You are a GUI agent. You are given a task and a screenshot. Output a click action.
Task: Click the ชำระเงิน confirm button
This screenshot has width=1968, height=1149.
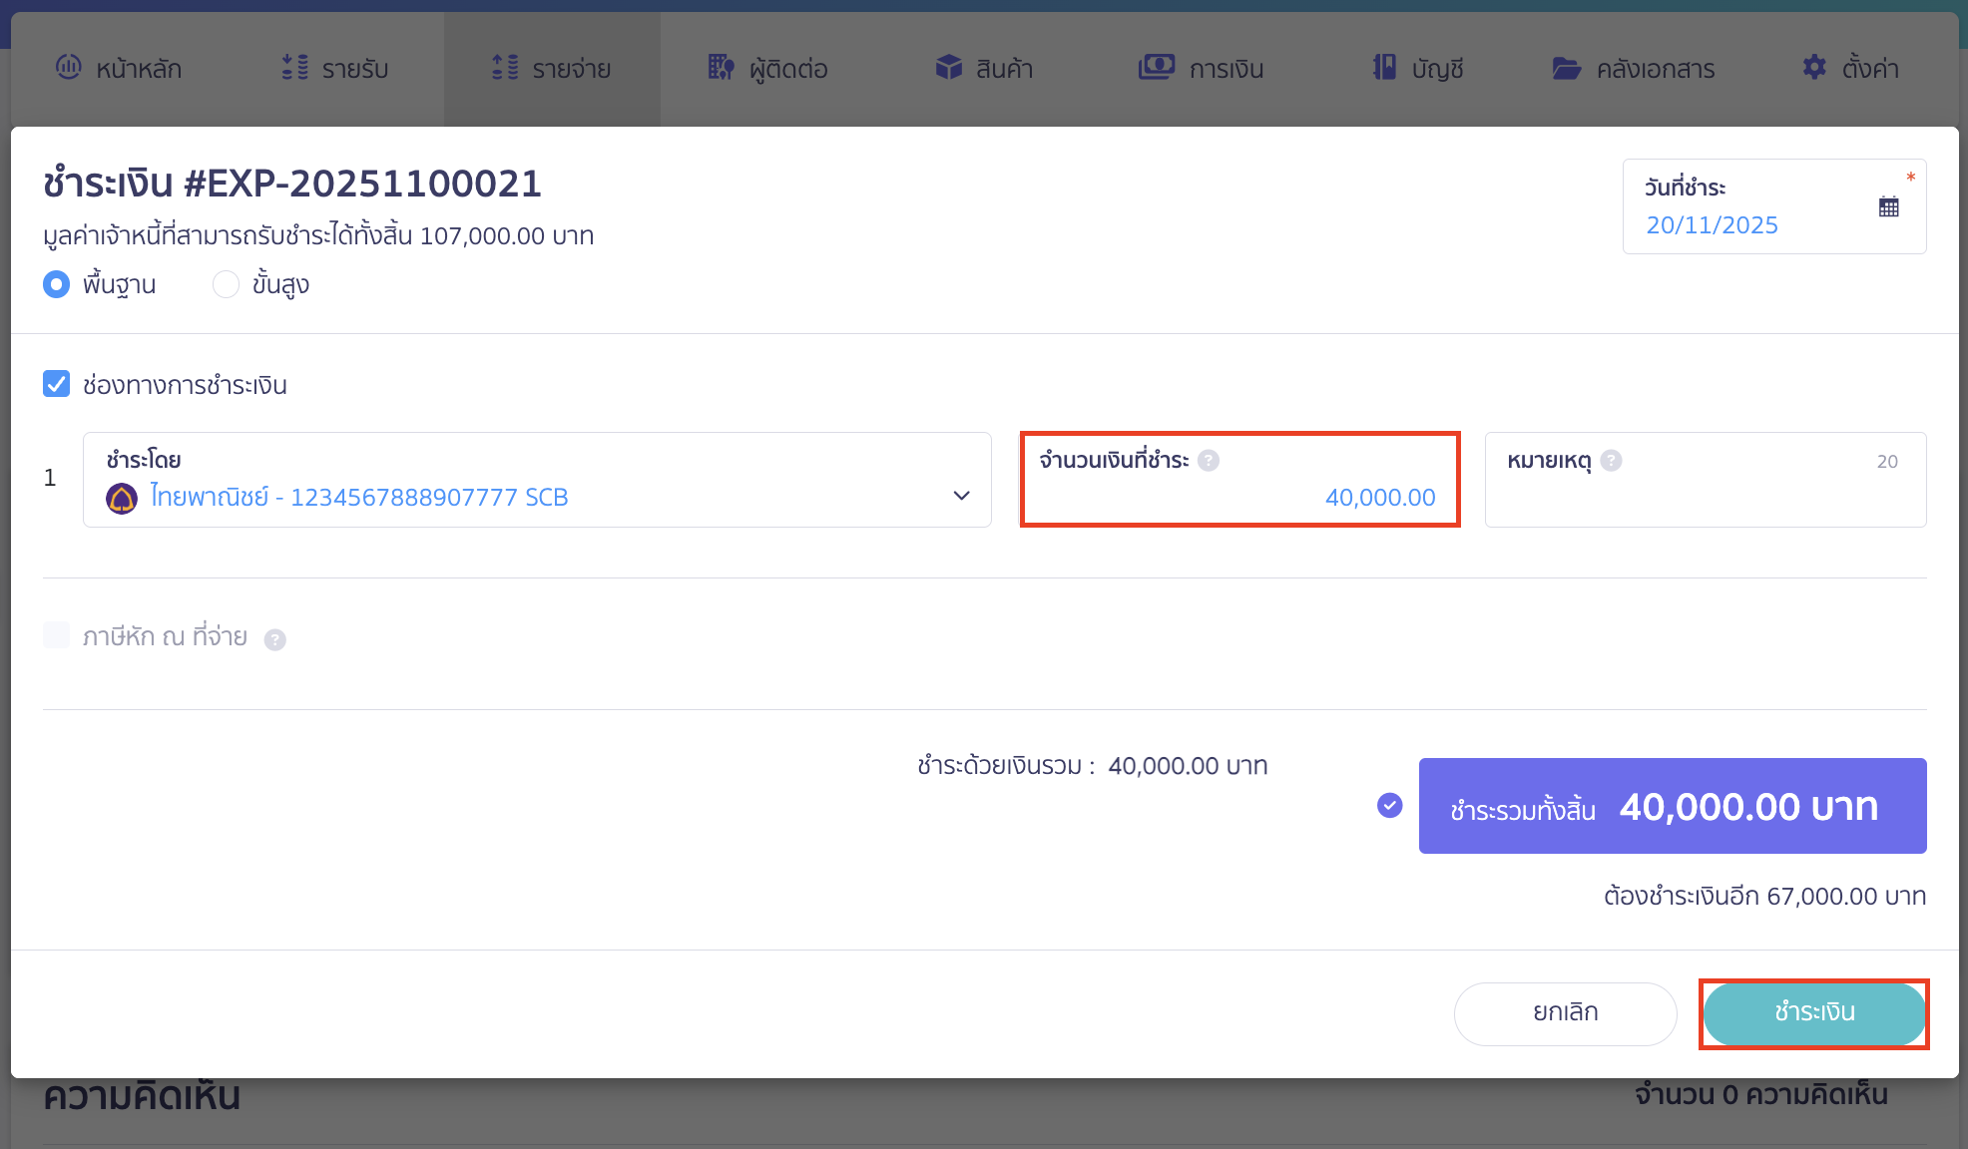click(1813, 1012)
